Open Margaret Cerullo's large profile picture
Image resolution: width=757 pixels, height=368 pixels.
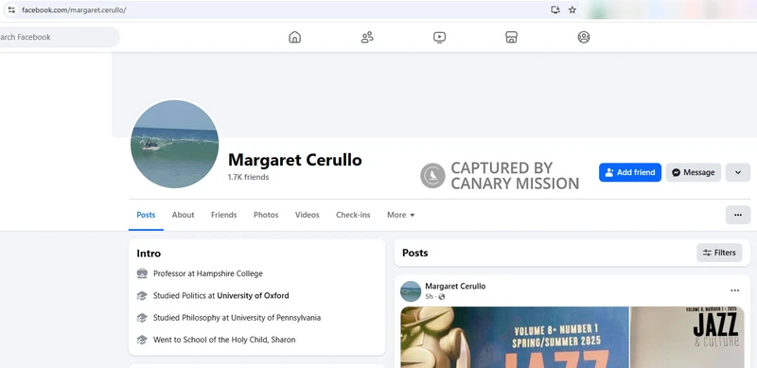point(174,144)
